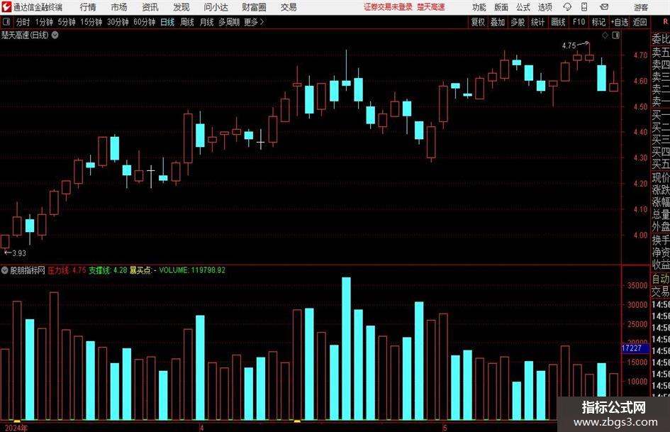Switch to 60分钟 period tab
Screen dimensions: 670x432
pyautogui.click(x=144, y=22)
